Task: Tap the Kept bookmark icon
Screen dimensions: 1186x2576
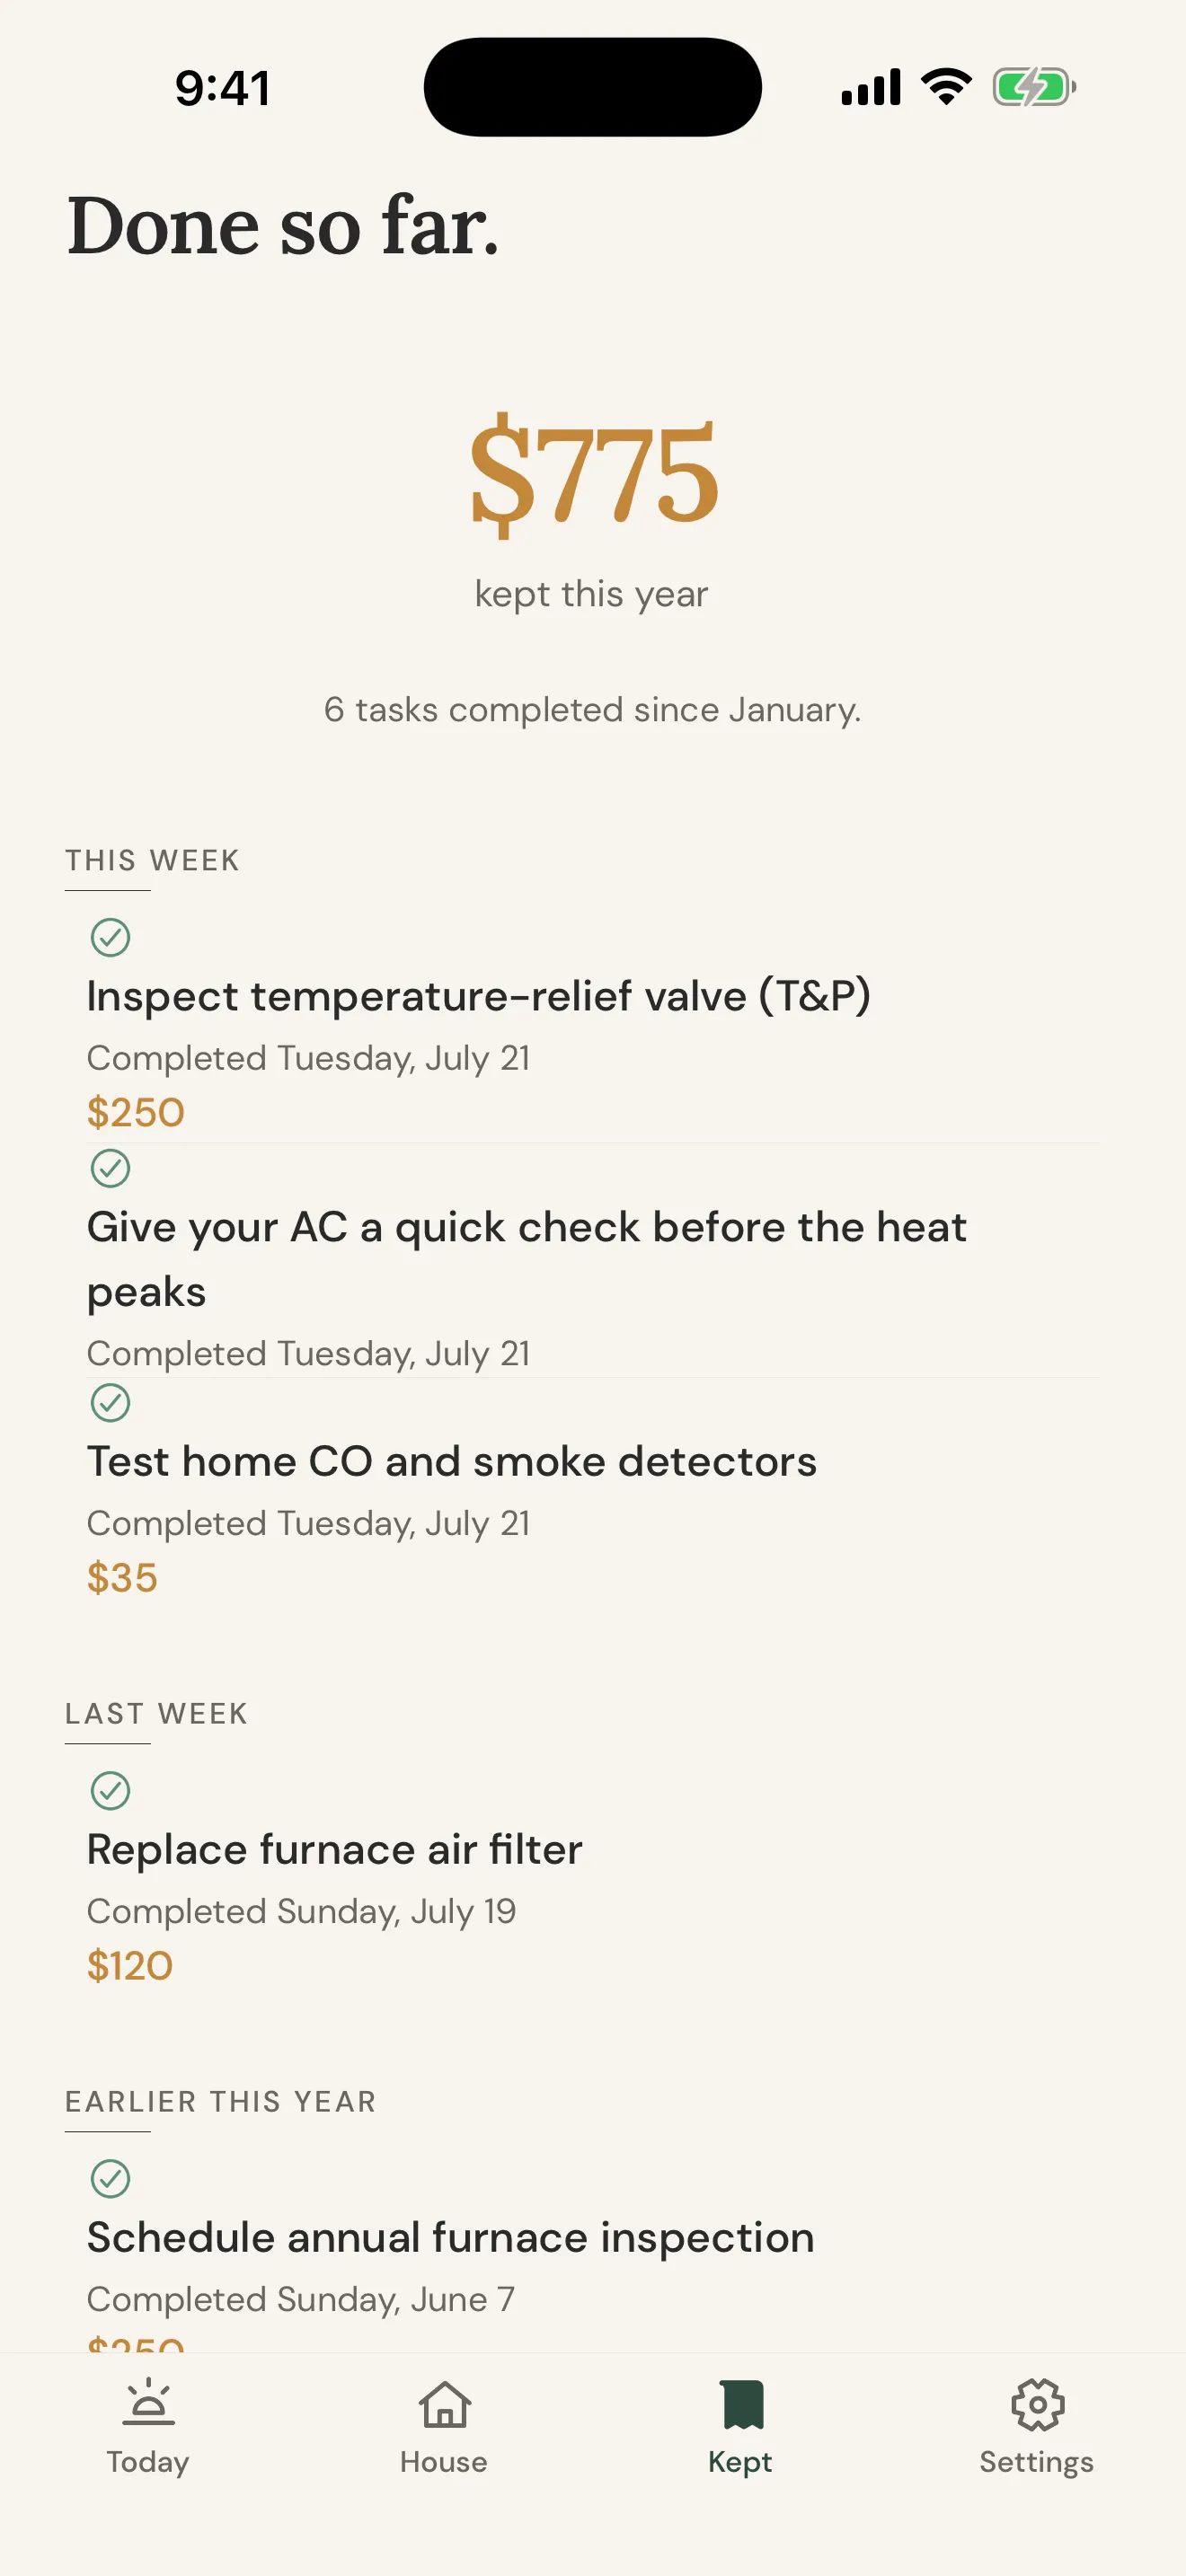Action: [x=741, y=2404]
